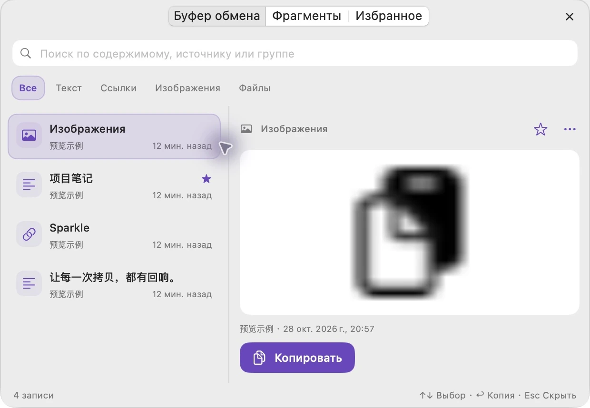Filter by Текст
Screen dimensions: 590x408
pyautogui.click(x=69, y=88)
